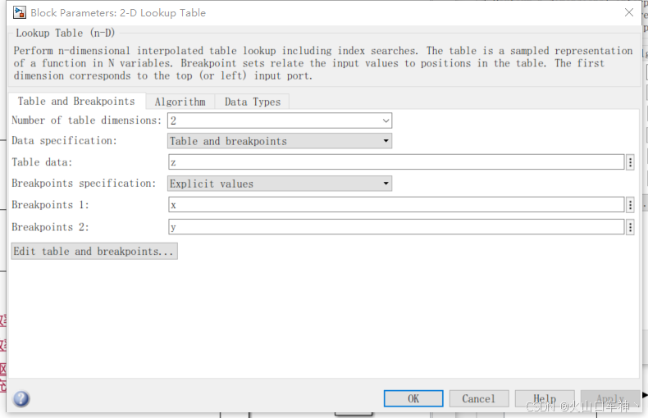Click the Breakpoints 2 input field
Screen dimensions: 648x418
[x=396, y=227]
